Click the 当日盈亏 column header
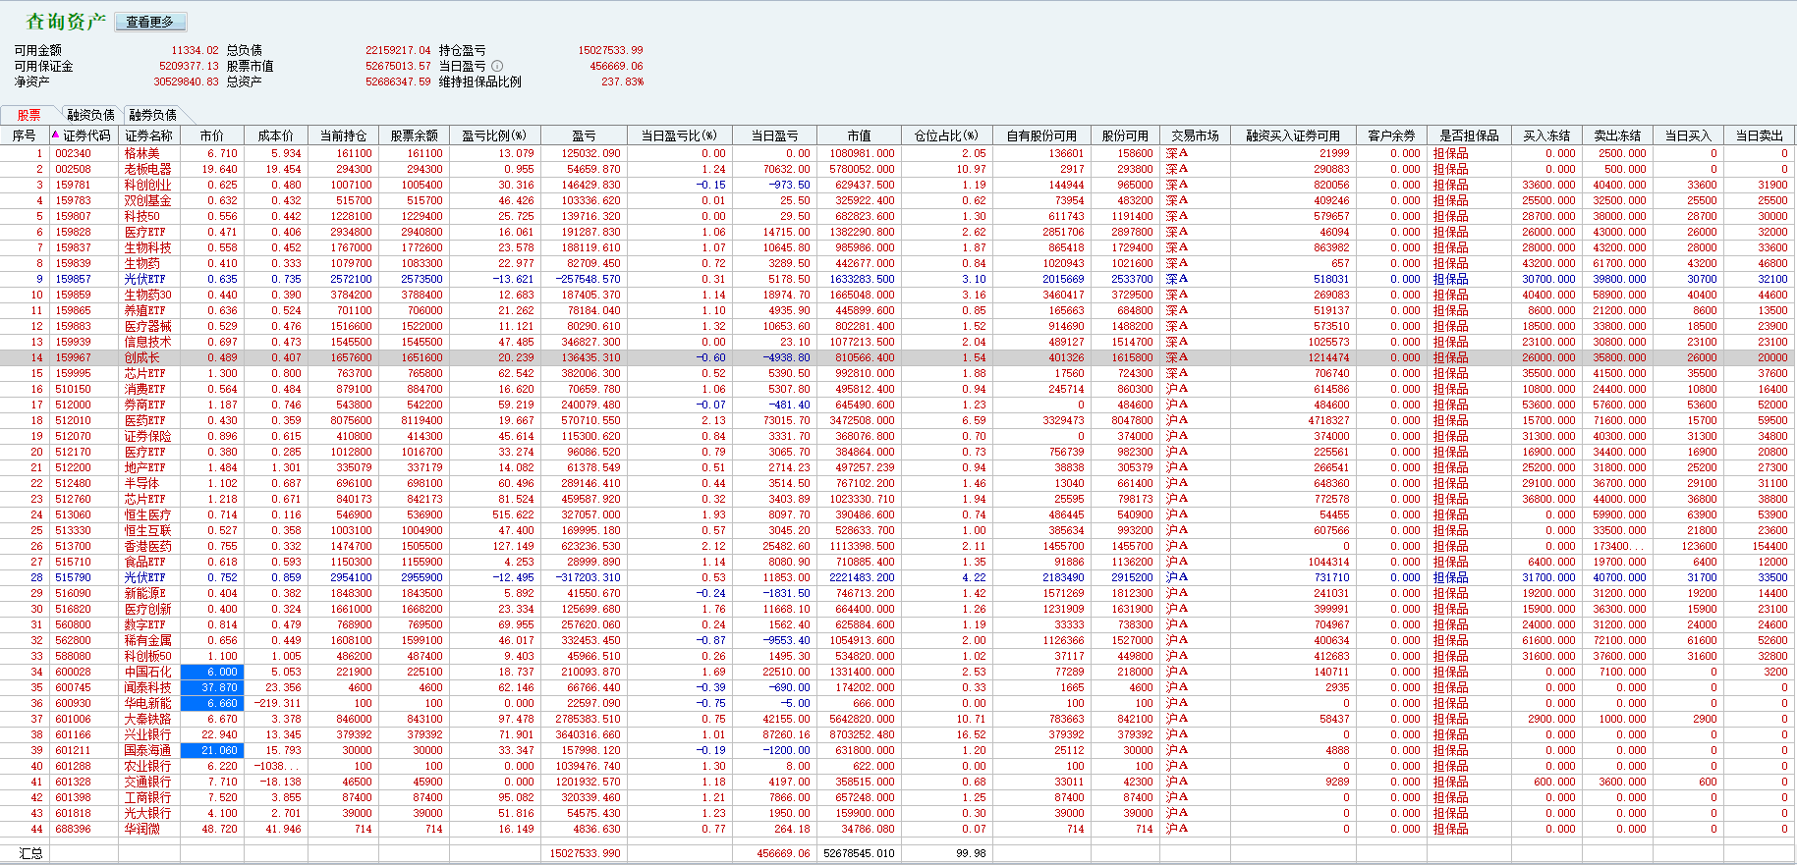This screenshot has height=865, width=1797. pos(774,135)
